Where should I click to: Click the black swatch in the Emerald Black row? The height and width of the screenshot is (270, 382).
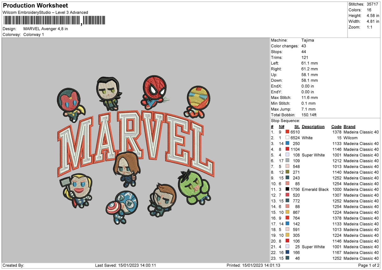coord(287,189)
